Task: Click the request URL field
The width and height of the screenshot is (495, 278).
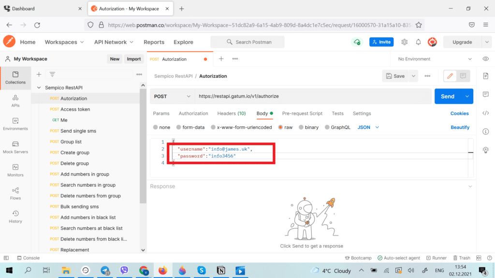Action: click(313, 96)
